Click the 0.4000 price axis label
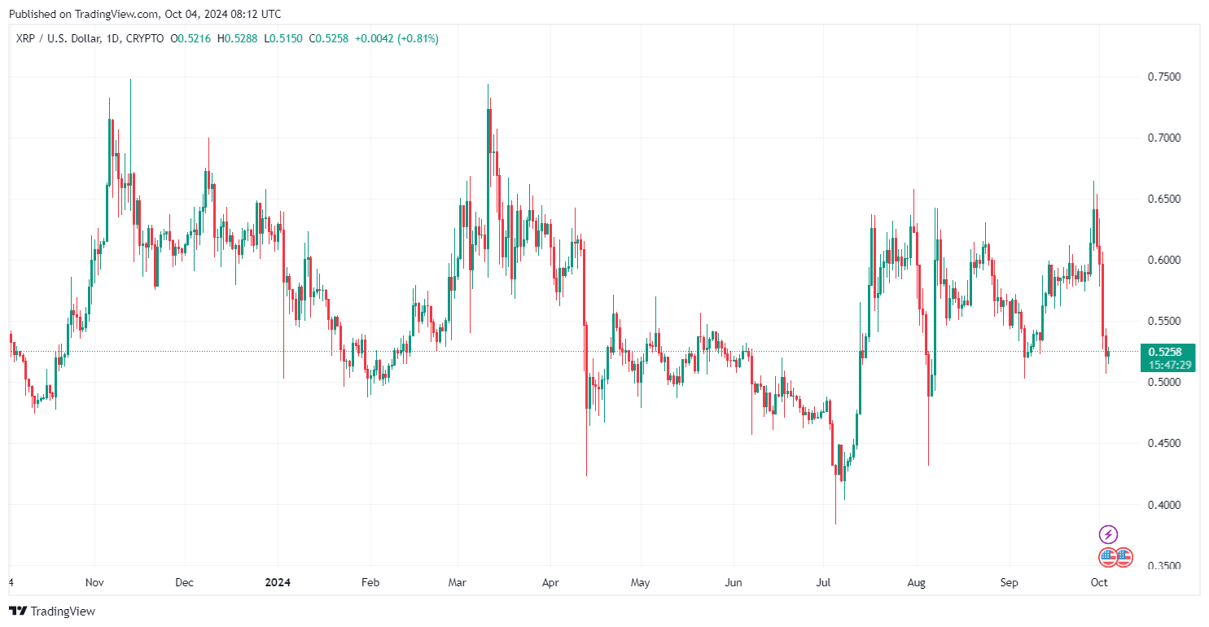This screenshot has height=627, width=1209. tap(1164, 505)
